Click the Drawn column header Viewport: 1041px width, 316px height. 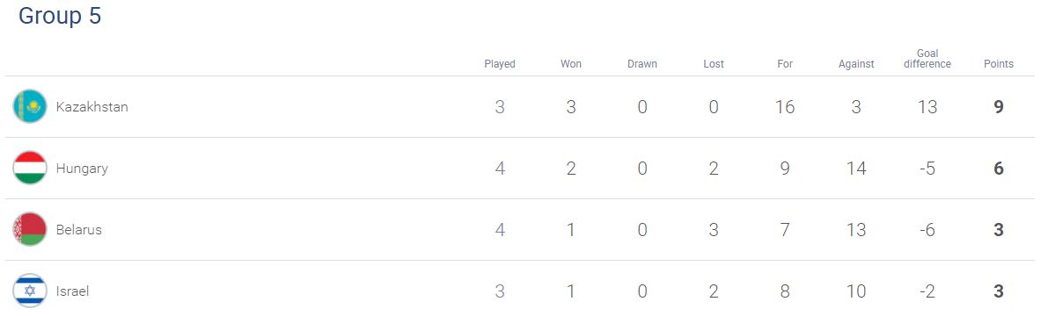(642, 64)
